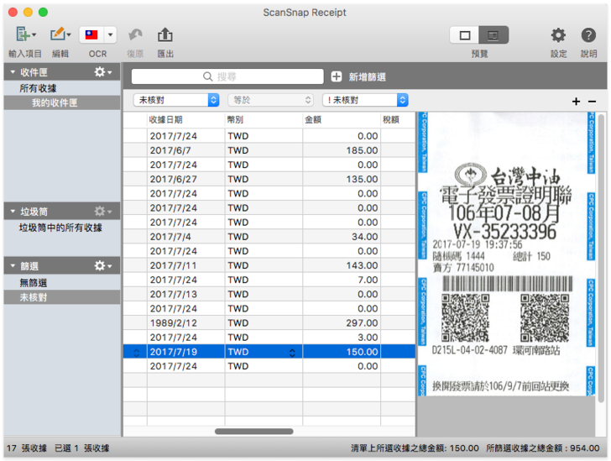This screenshot has width=611, height=461.
Task: Click the 復原 undo arrow icon
Action: click(x=134, y=35)
